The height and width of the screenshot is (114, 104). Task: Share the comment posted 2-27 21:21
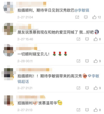pos(78,88)
